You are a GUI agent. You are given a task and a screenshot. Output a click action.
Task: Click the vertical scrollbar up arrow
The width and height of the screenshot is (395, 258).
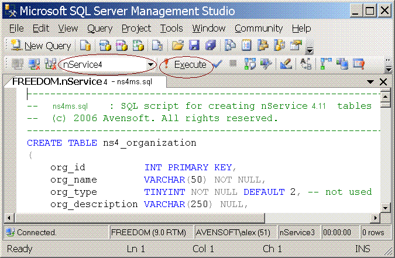click(386, 97)
